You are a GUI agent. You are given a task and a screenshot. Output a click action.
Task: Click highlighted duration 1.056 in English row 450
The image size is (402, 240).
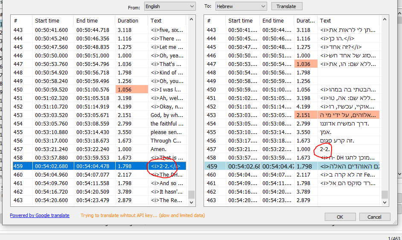[x=132, y=90]
